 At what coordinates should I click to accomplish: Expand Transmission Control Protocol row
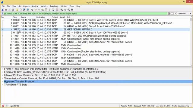point(2,78)
